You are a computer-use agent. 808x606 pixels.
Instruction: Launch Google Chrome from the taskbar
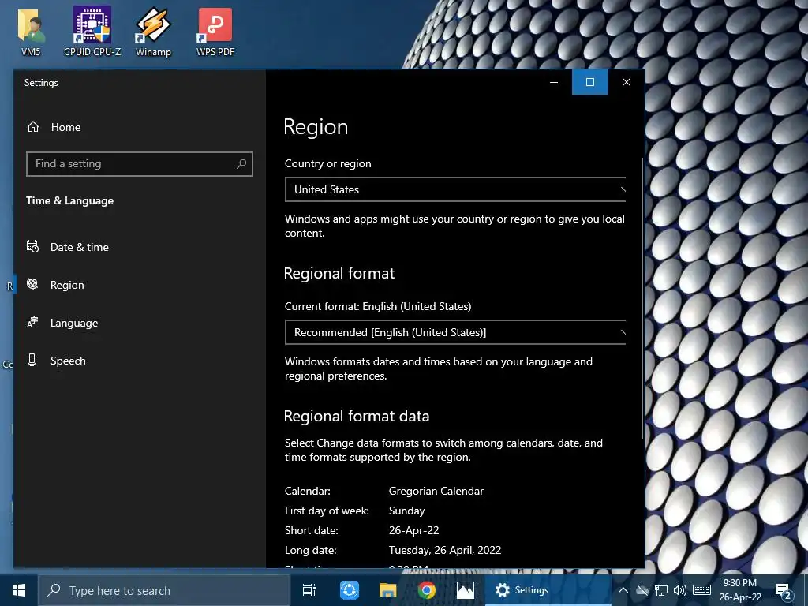tap(427, 590)
